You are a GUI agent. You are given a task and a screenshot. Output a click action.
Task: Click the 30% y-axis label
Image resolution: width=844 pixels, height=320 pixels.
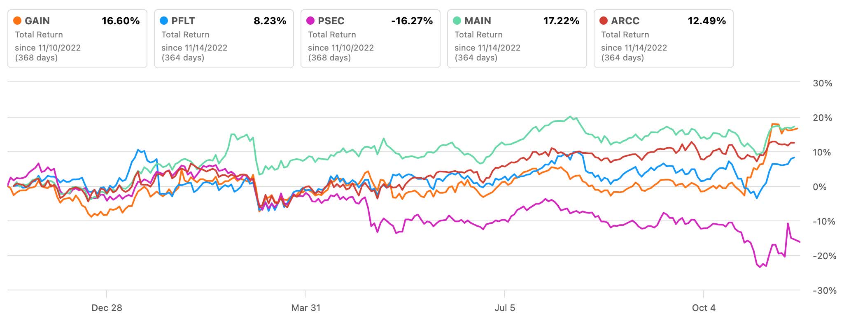[x=822, y=83]
